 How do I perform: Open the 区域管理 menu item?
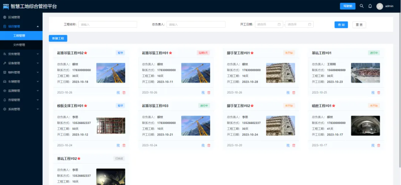click(x=21, y=17)
